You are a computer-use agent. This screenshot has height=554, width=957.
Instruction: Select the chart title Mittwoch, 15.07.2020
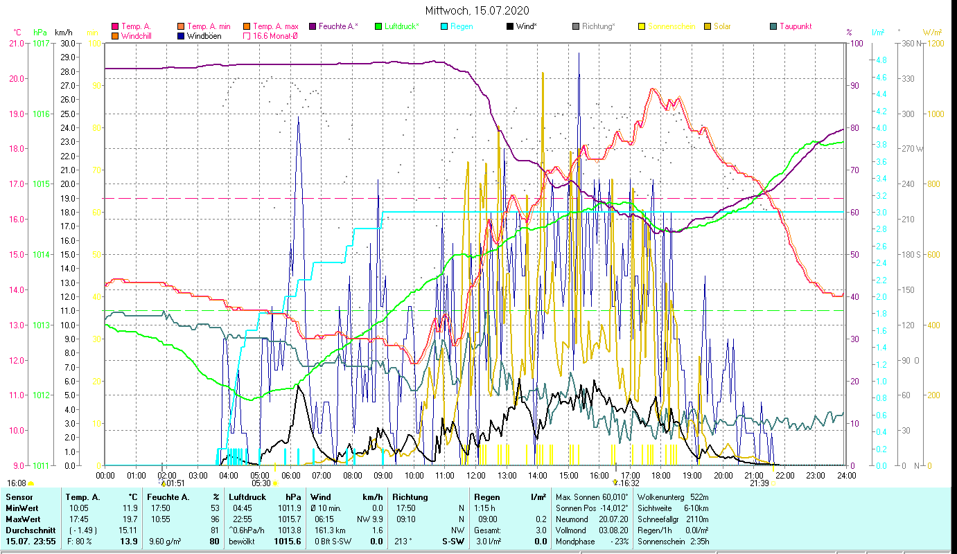(478, 10)
